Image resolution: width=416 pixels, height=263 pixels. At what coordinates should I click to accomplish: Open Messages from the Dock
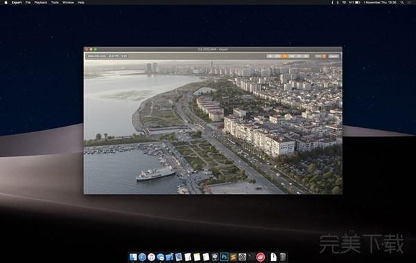(160, 257)
